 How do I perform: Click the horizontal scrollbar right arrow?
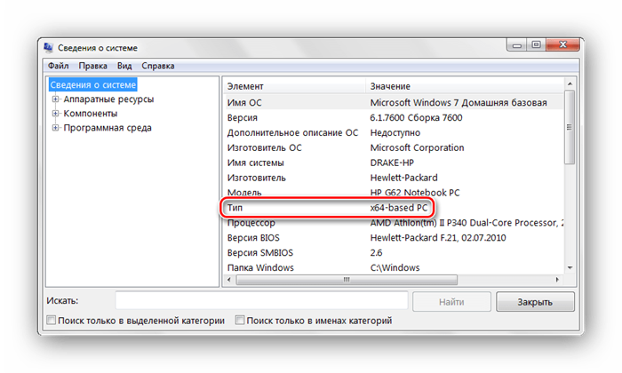pos(557,280)
